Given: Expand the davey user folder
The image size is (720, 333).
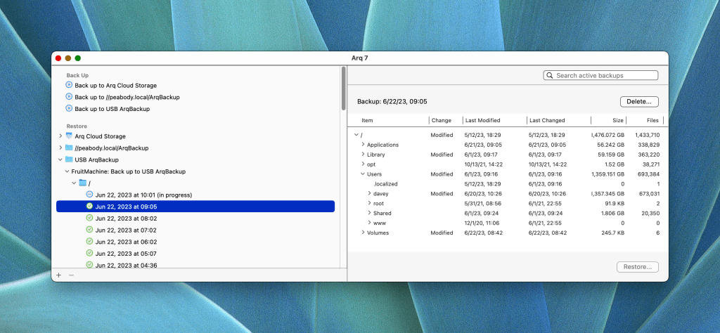Looking at the screenshot, I should pos(370,193).
